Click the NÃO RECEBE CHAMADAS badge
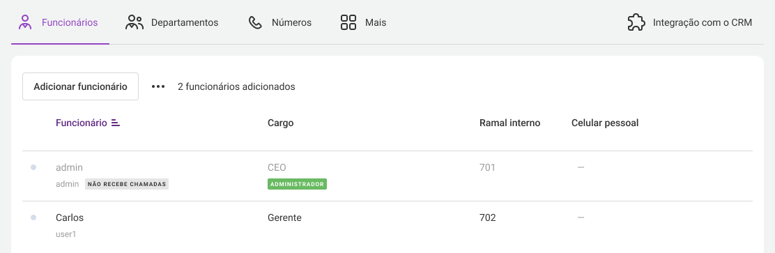775x253 pixels. (127, 184)
